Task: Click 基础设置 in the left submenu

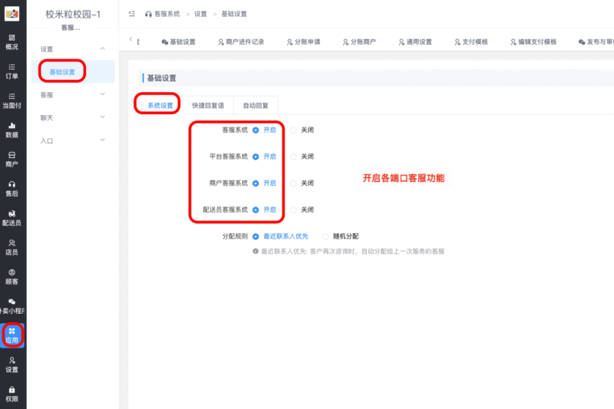Action: [62, 72]
